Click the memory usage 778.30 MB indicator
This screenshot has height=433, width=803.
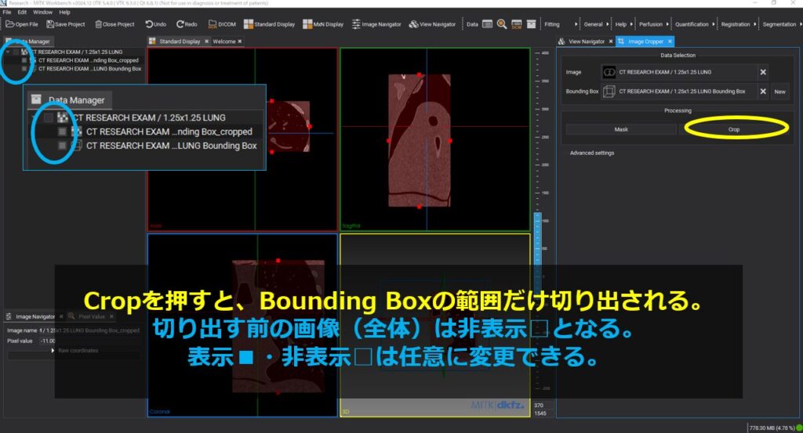coord(772,428)
